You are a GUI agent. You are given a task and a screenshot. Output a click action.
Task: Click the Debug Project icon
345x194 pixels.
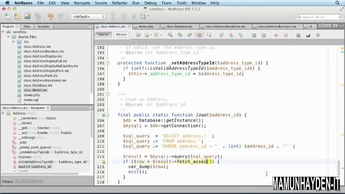[x=143, y=16]
